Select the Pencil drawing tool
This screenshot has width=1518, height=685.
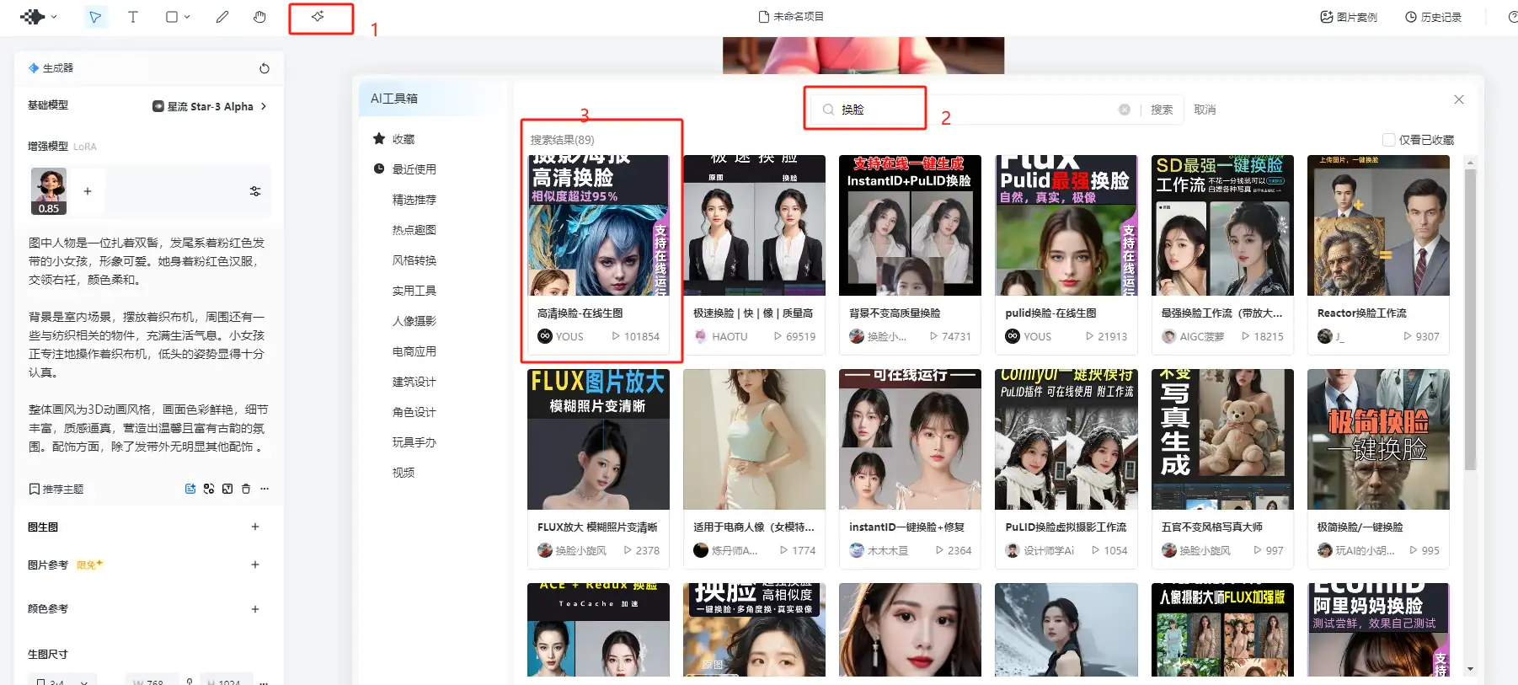point(222,17)
